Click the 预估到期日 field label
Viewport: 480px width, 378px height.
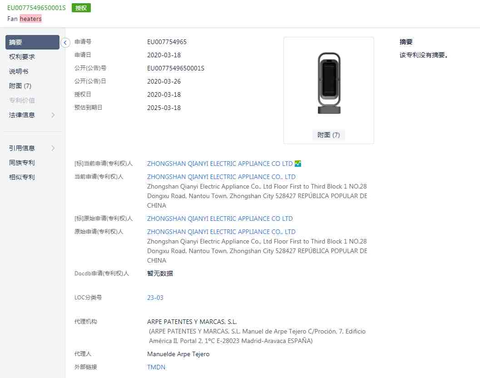[89, 108]
